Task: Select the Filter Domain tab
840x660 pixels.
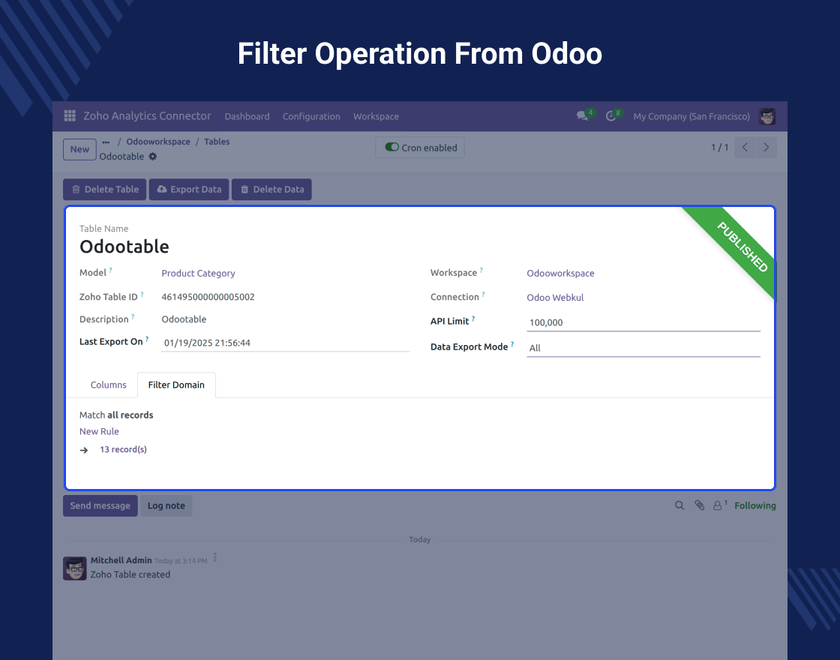Action: coord(176,385)
